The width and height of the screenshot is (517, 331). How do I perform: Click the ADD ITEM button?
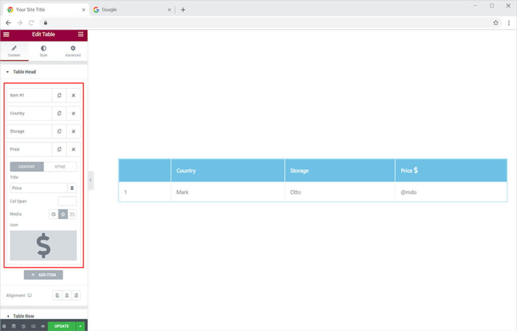(43, 275)
